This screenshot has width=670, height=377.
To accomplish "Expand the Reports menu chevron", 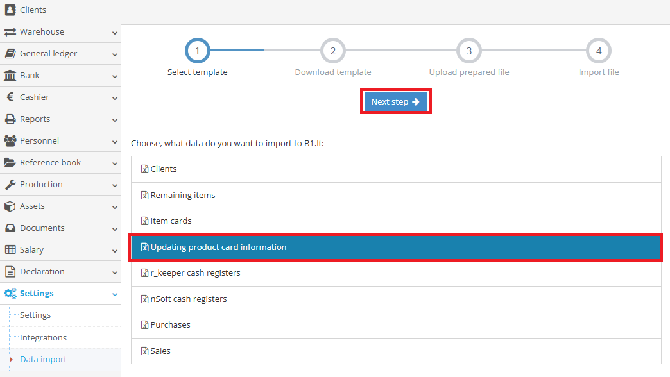I will coord(114,119).
